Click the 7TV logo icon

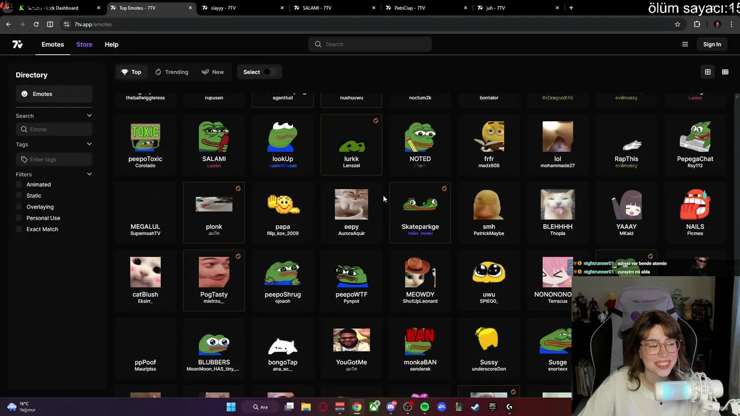coord(17,44)
